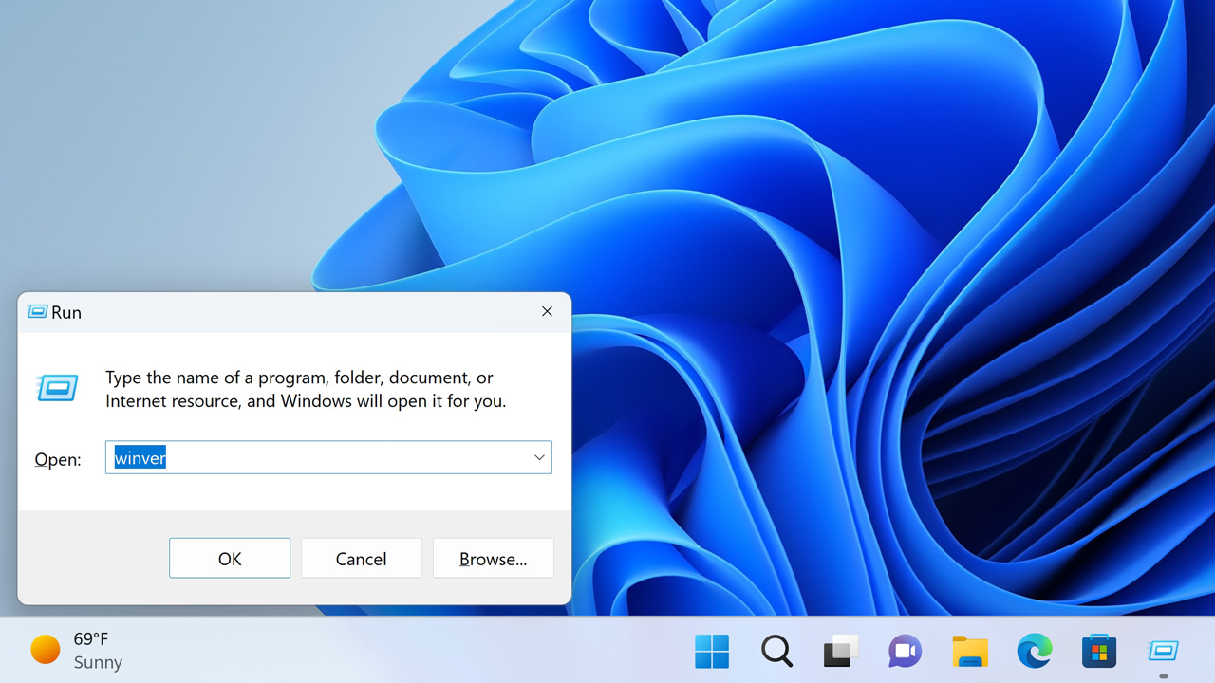Click the taskbar Search magnifier icon
1215x683 pixels.
click(776, 652)
